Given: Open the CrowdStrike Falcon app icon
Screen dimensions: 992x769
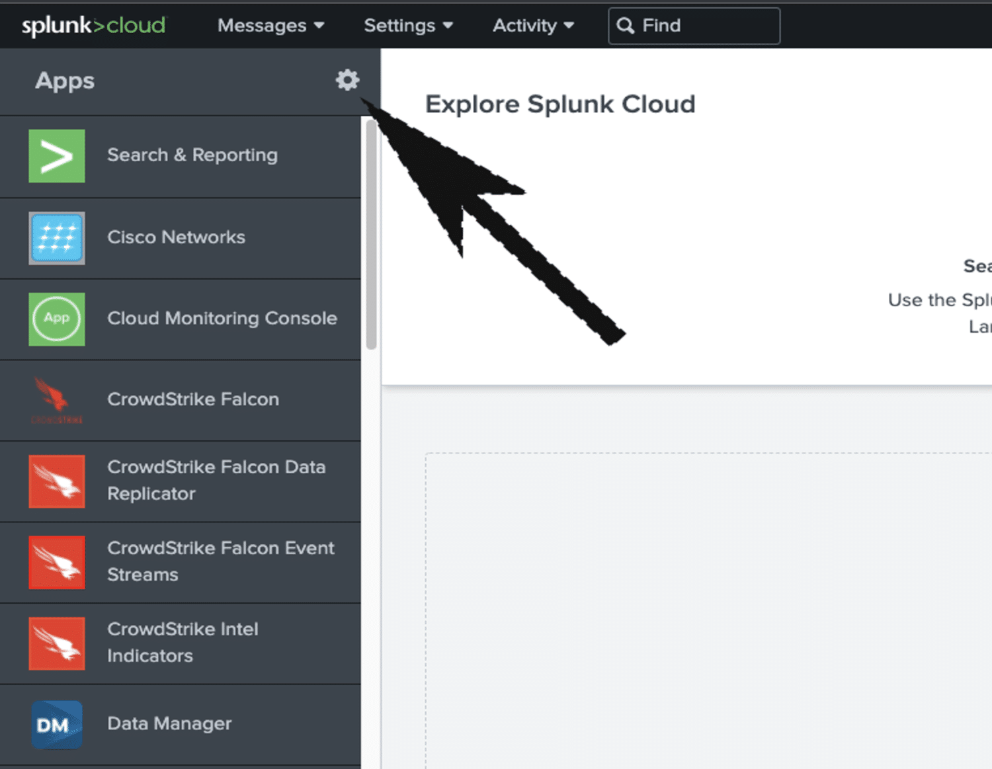Looking at the screenshot, I should (x=56, y=400).
